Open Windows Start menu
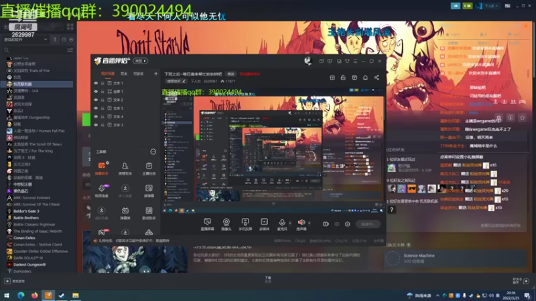Image resolution: width=536 pixels, height=301 pixels. pyautogui.click(x=7, y=295)
